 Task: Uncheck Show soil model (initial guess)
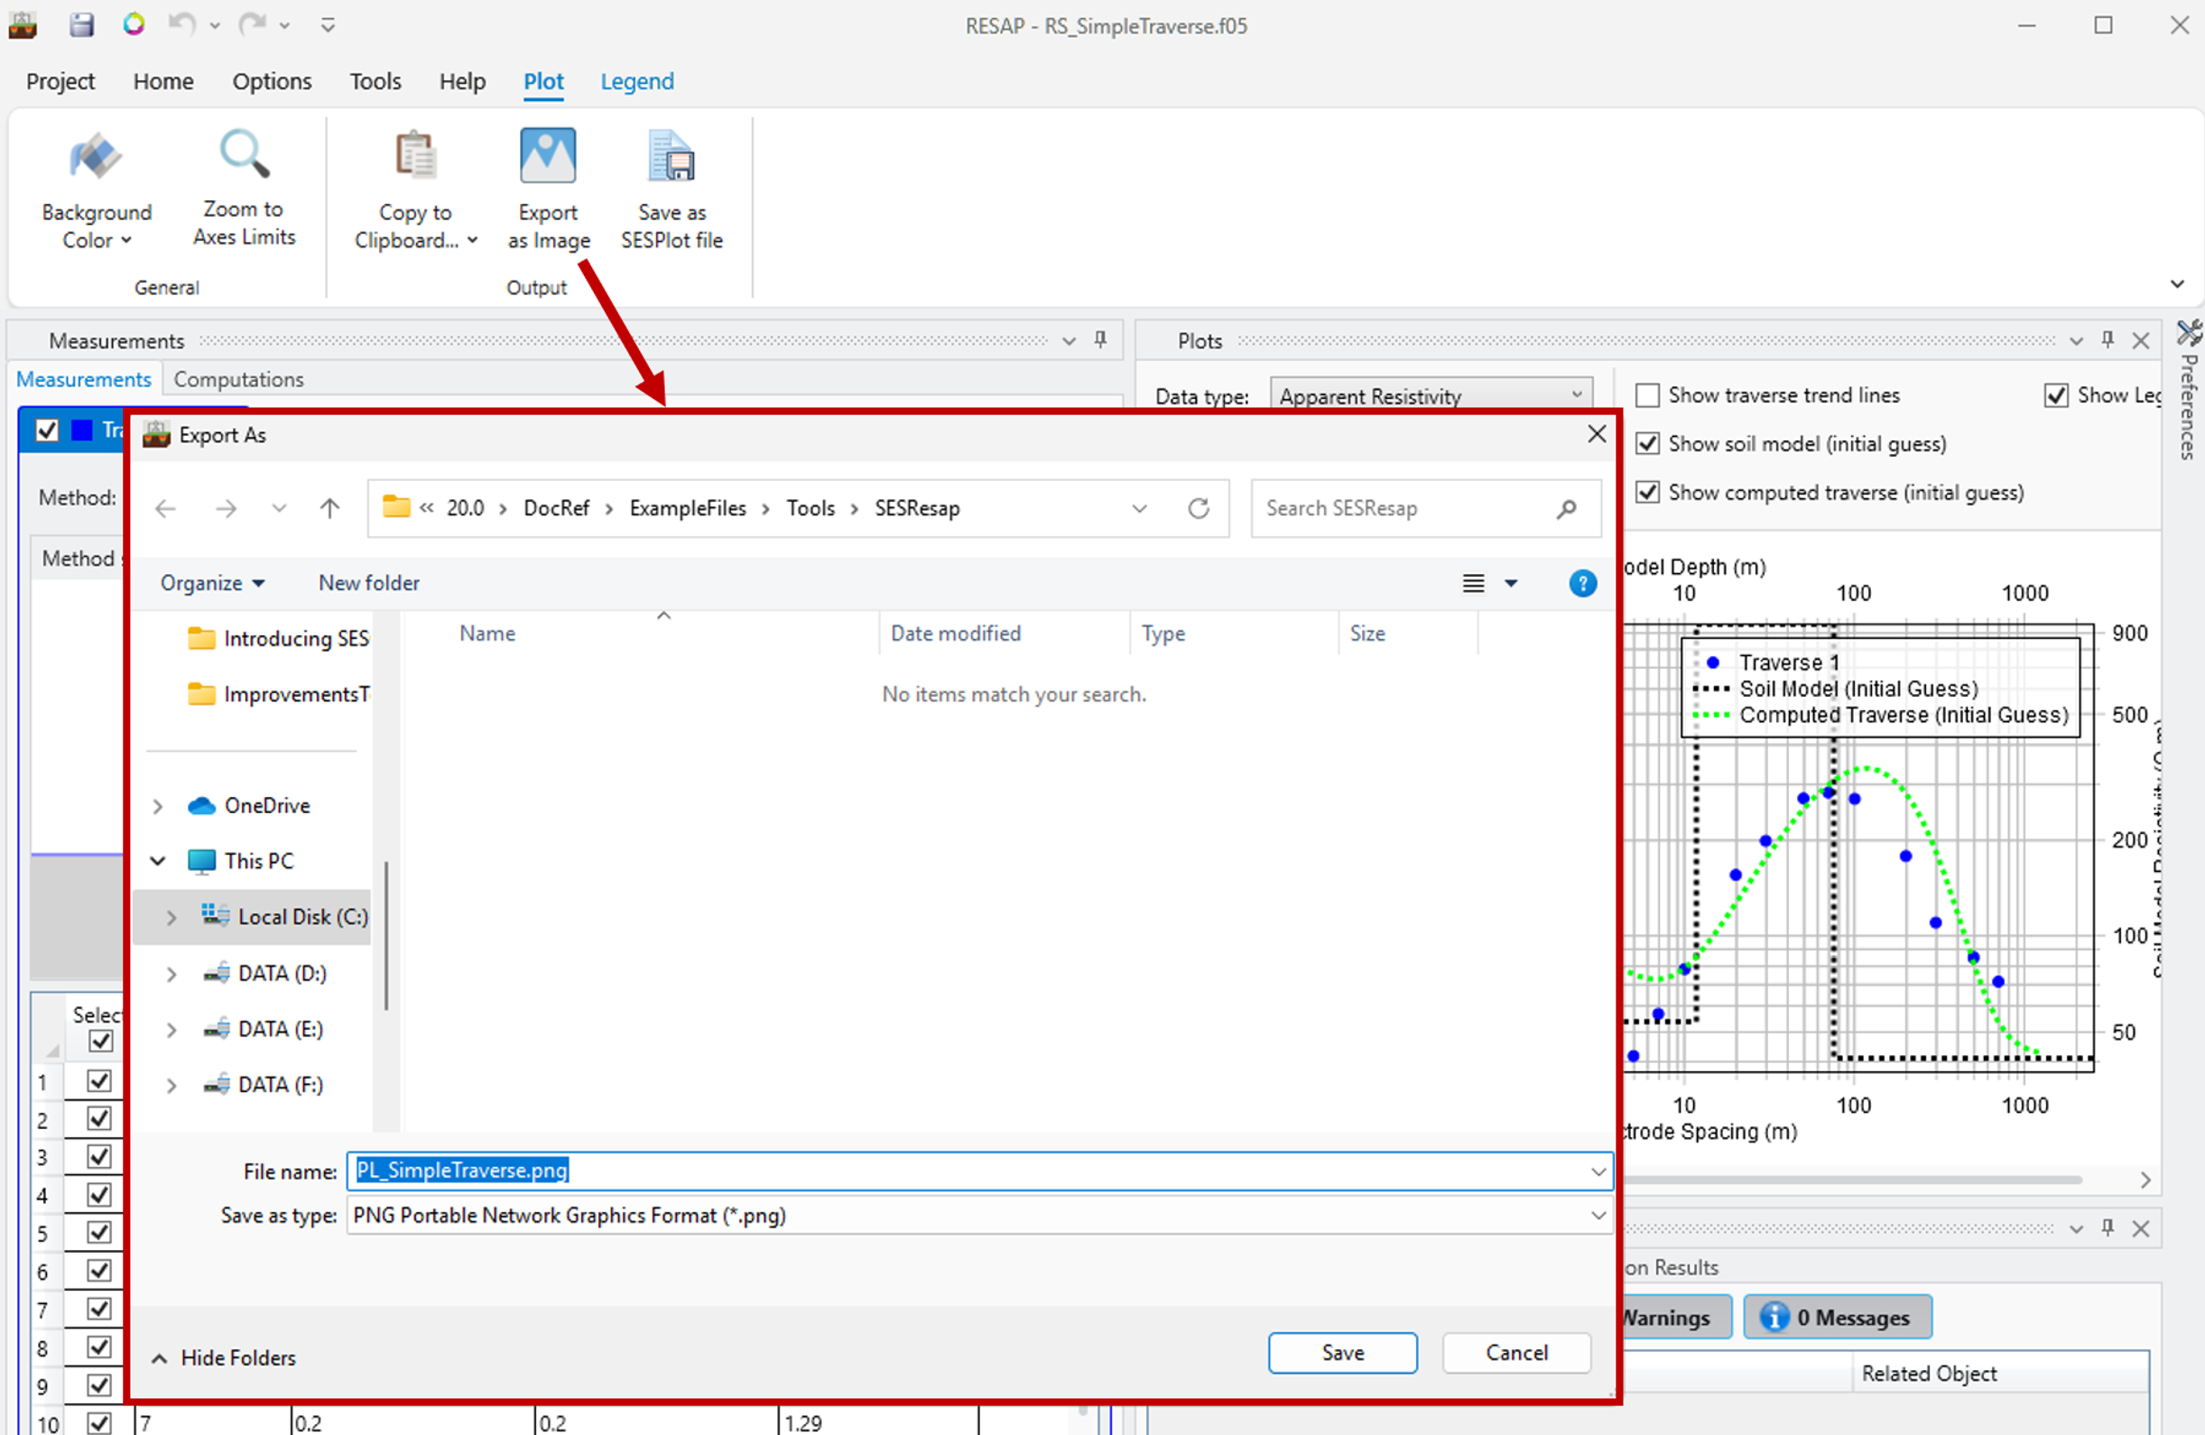[x=1647, y=444]
